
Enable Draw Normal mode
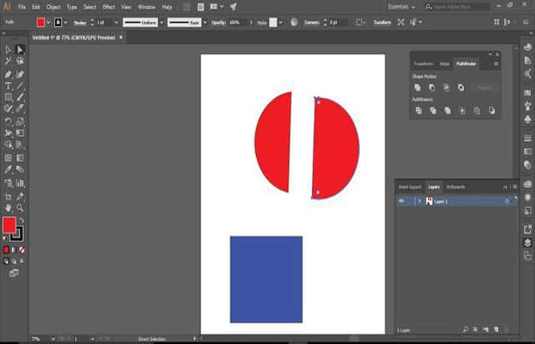pyautogui.click(x=6, y=261)
